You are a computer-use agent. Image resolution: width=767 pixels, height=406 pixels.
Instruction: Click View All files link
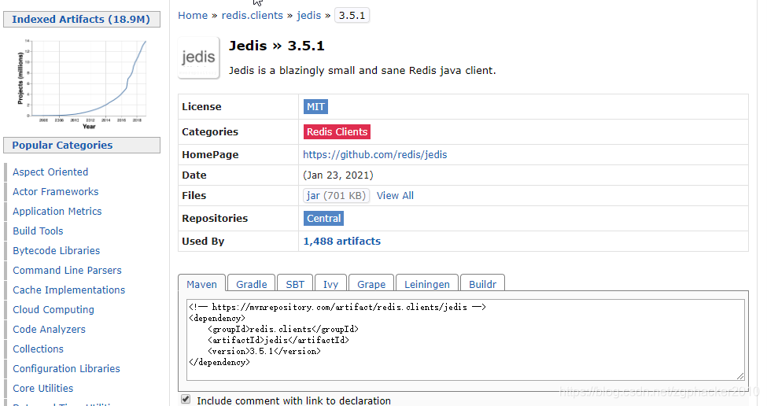(395, 196)
